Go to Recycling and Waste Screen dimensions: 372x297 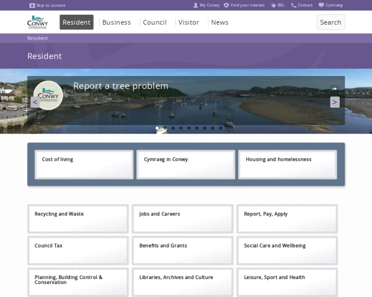(78, 218)
